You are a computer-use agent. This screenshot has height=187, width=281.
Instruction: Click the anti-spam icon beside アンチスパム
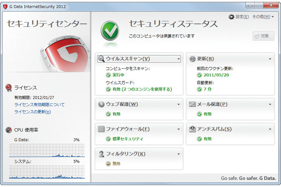tap(192, 129)
